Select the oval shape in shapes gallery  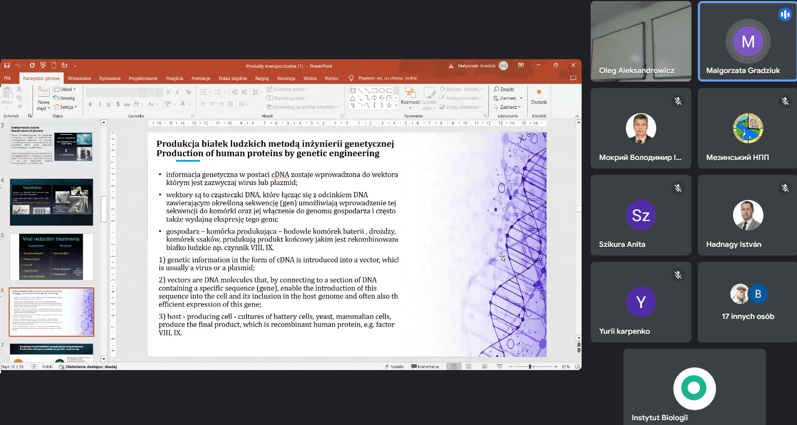(382, 91)
